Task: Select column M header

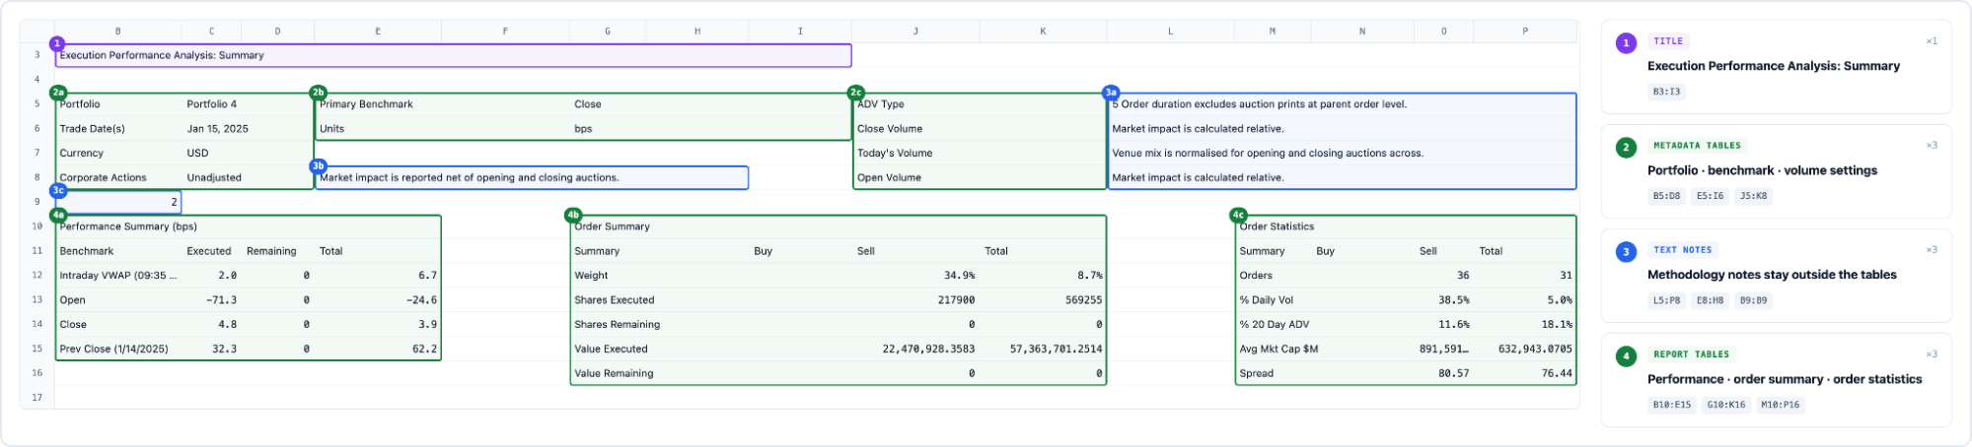Action: pos(1273,32)
